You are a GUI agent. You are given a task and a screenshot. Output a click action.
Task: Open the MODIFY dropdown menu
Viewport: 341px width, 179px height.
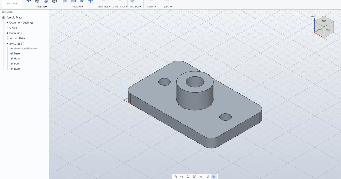click(78, 7)
